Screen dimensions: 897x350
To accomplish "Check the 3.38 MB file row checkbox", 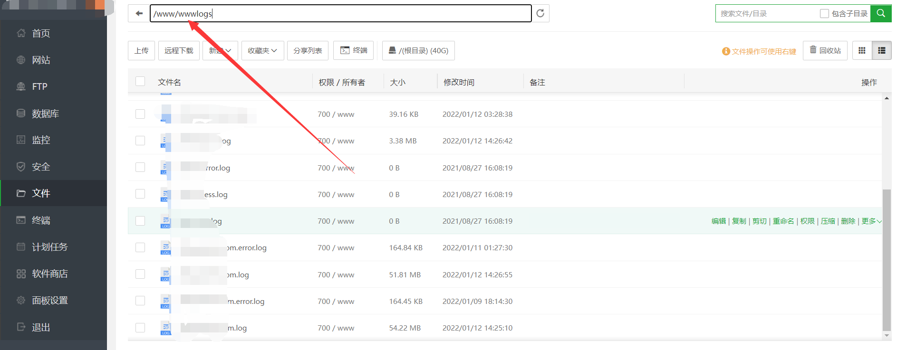I will pos(140,141).
